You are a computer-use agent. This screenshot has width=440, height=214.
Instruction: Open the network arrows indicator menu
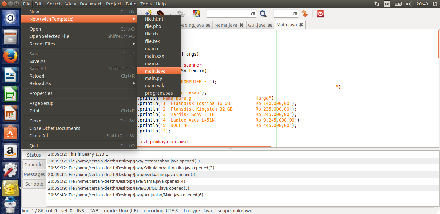[377, 4]
